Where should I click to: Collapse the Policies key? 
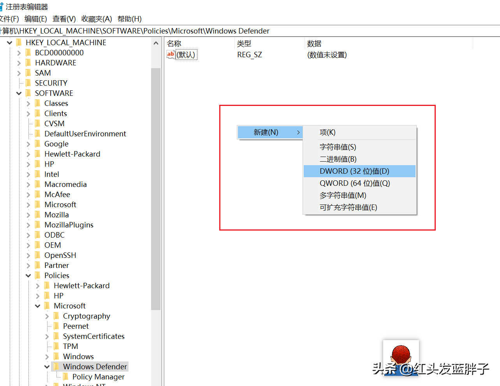tap(28, 275)
